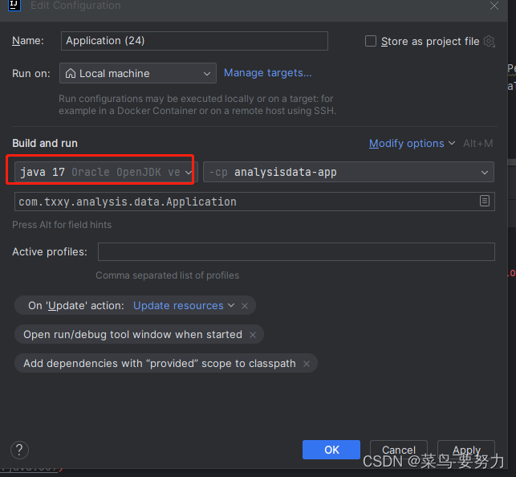Enable Store as project file checkbox

371,41
